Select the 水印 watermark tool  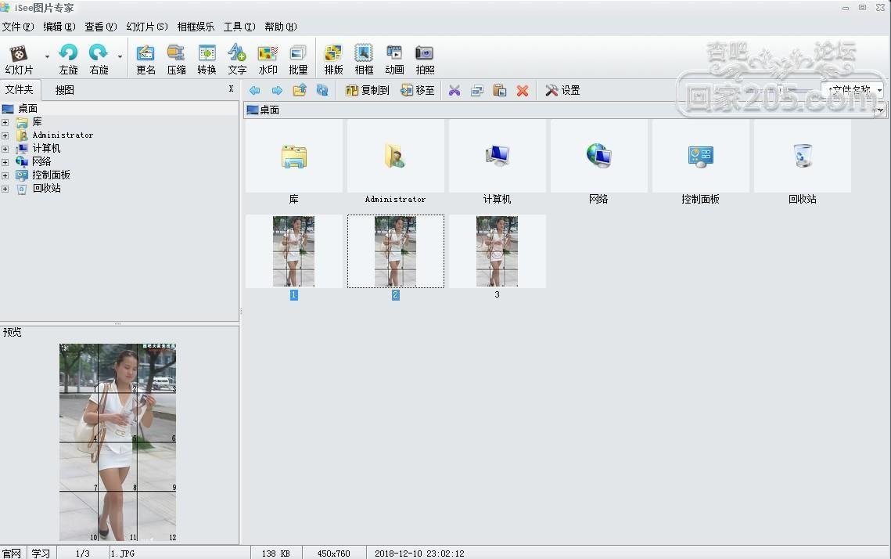[268, 58]
